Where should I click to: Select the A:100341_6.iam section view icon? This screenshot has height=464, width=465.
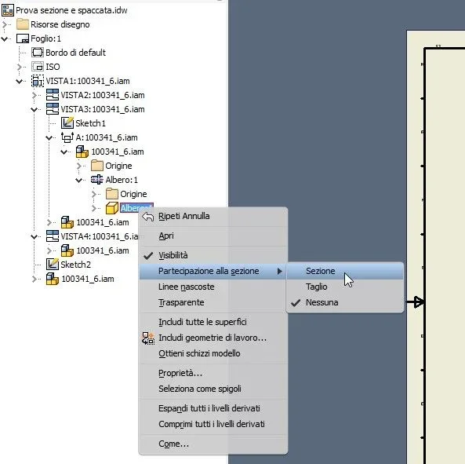[x=67, y=137]
